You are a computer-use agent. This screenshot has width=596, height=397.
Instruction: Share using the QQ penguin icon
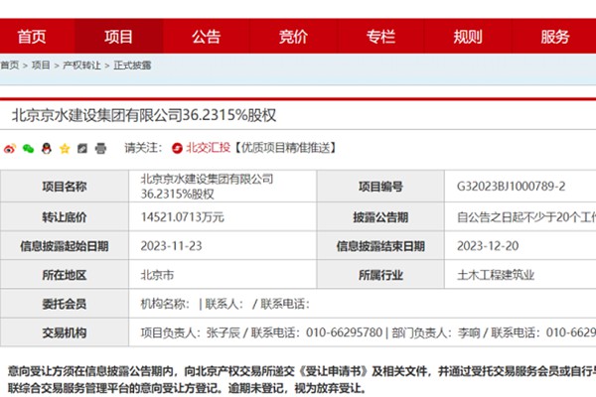coord(46,148)
